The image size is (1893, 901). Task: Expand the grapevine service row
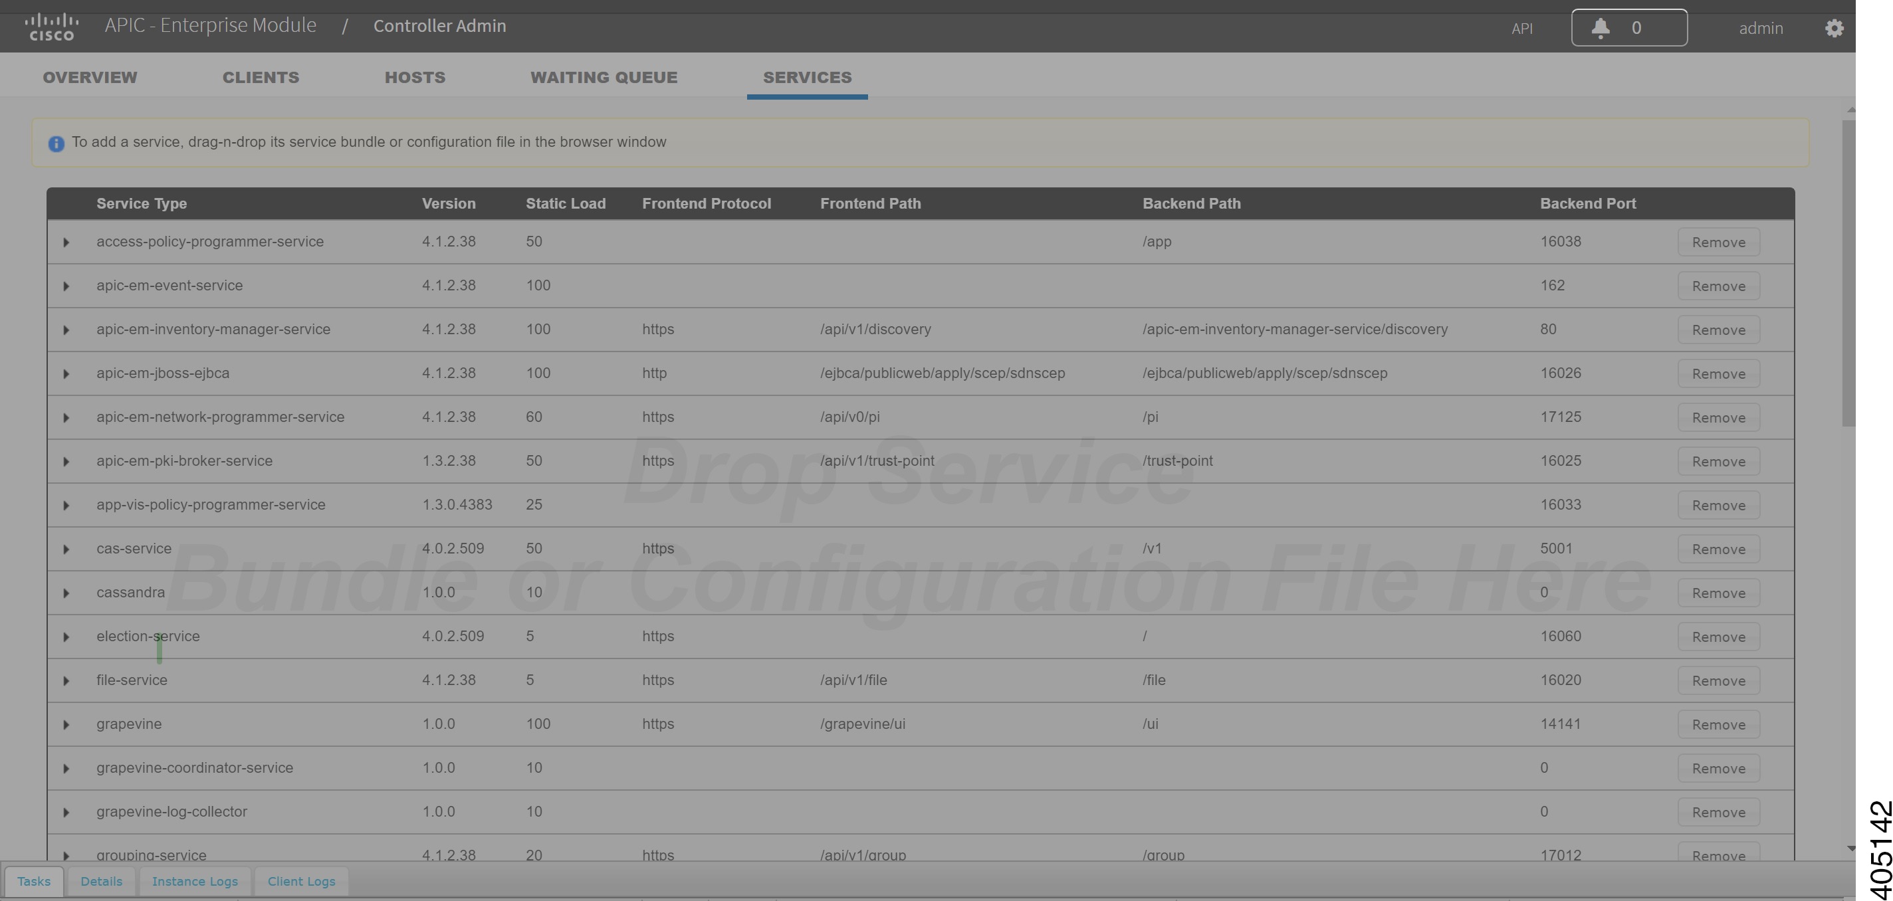tap(65, 724)
